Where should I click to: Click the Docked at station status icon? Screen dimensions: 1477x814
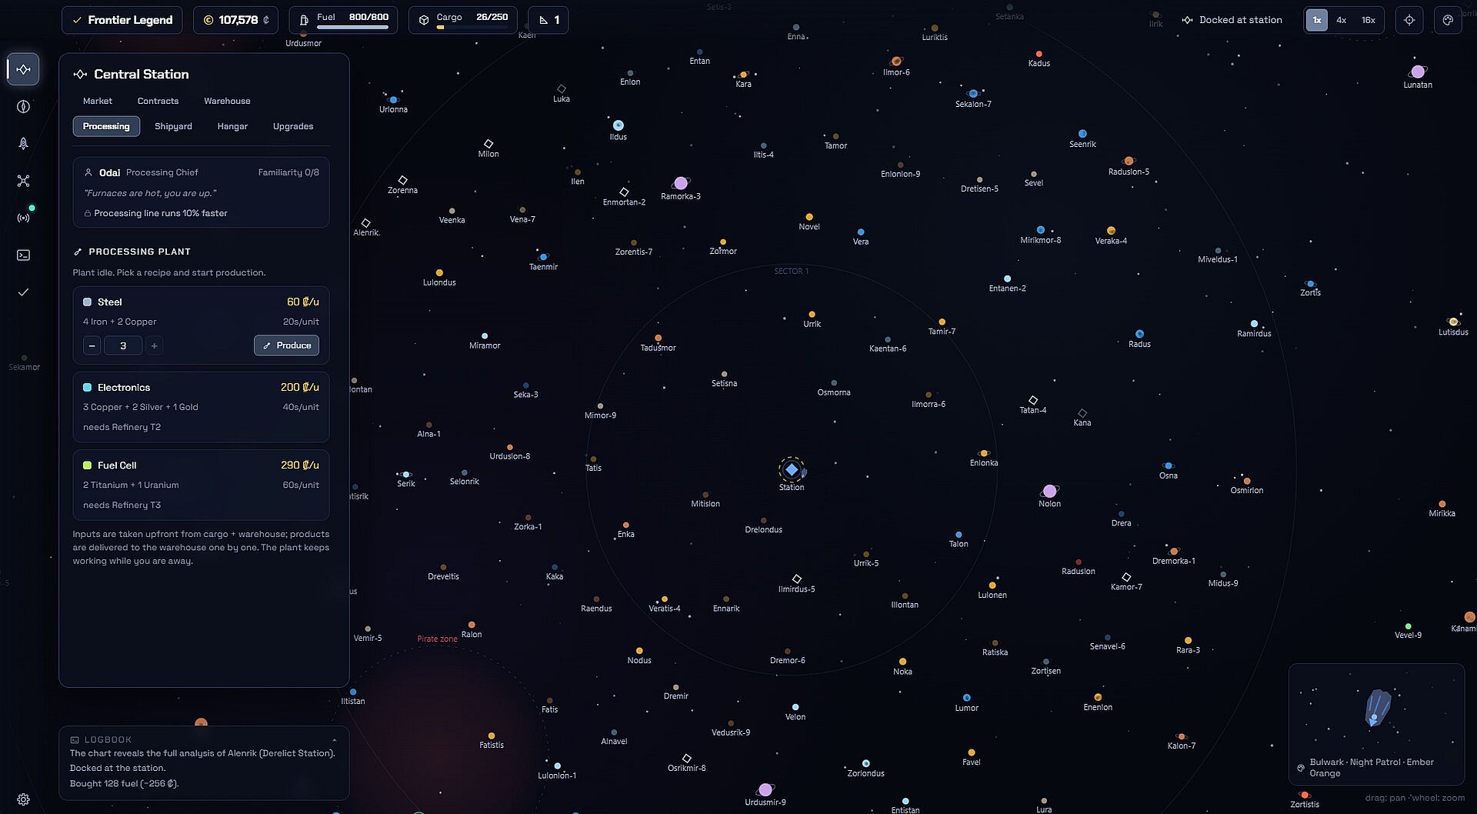point(1188,20)
